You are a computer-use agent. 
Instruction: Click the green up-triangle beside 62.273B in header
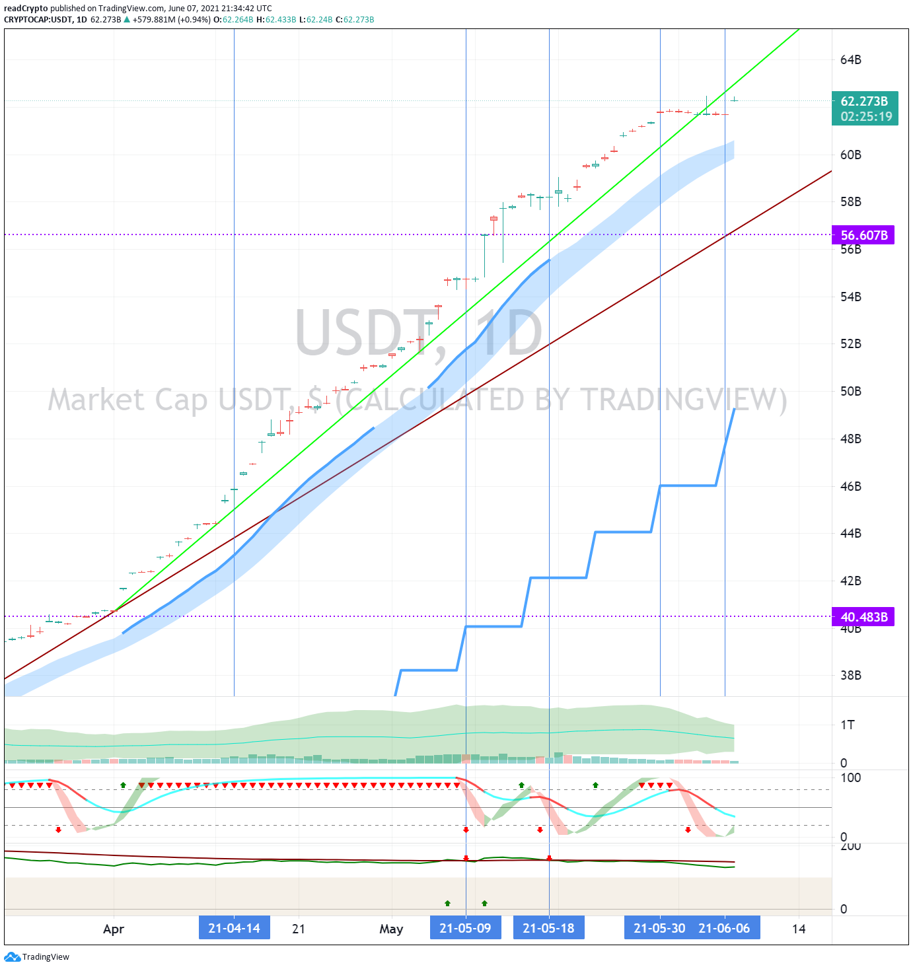(127, 19)
